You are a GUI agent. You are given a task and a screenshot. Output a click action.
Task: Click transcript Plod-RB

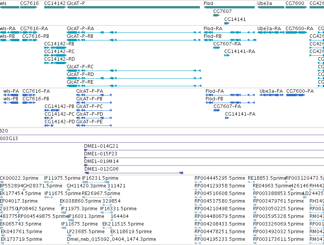[x=230, y=40]
